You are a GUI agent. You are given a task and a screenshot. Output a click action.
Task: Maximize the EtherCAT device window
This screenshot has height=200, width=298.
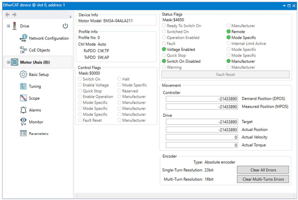click(x=289, y=6)
